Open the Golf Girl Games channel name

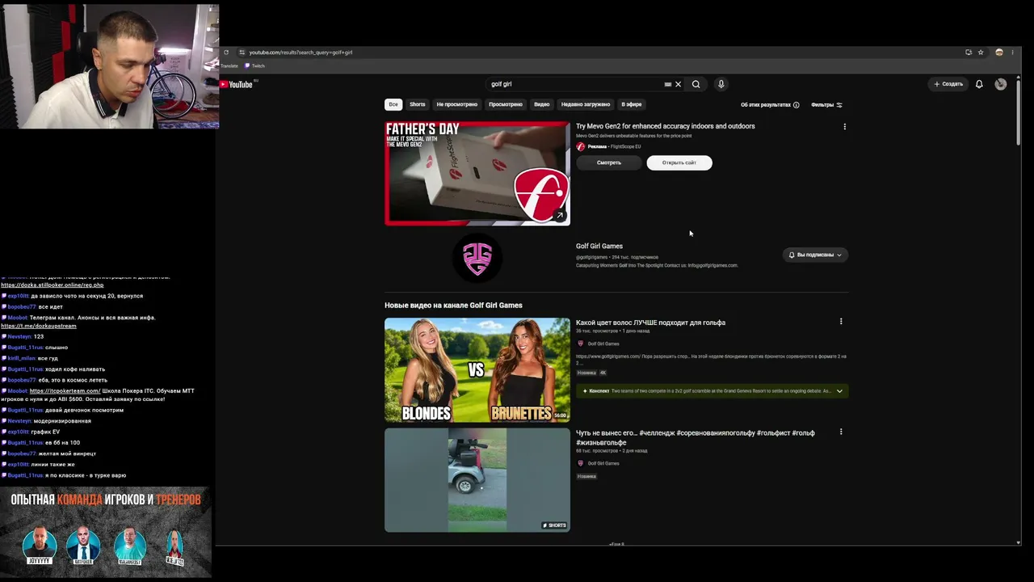(x=599, y=246)
